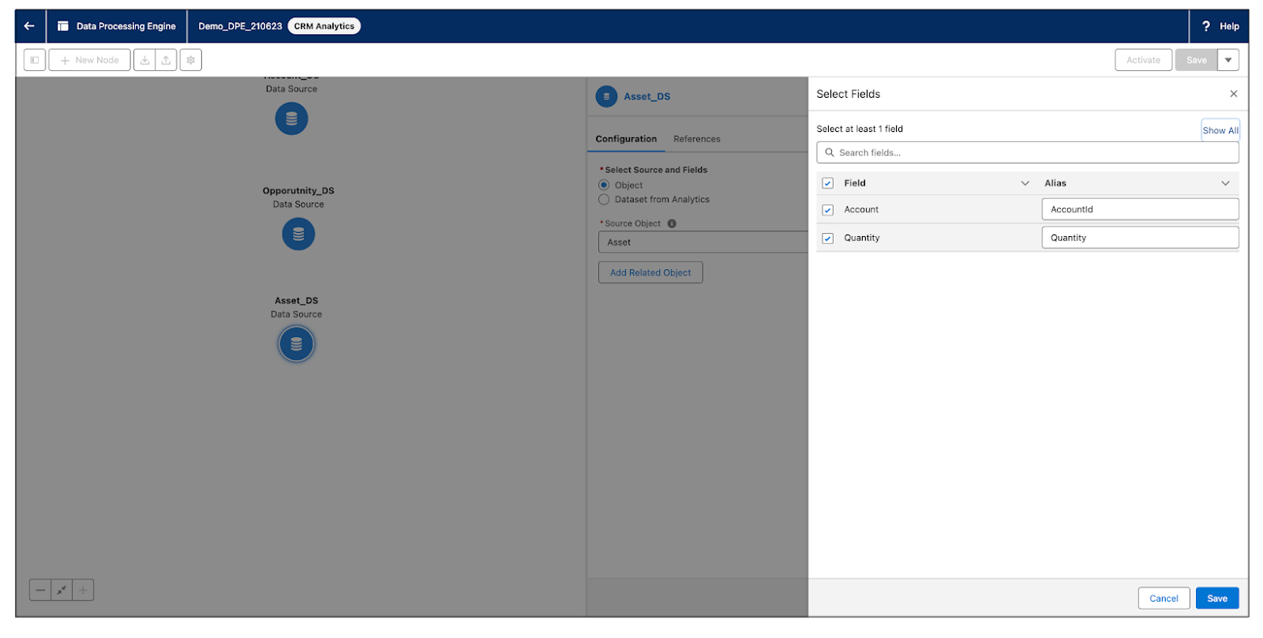Edit the Quantity alias field

pos(1140,238)
